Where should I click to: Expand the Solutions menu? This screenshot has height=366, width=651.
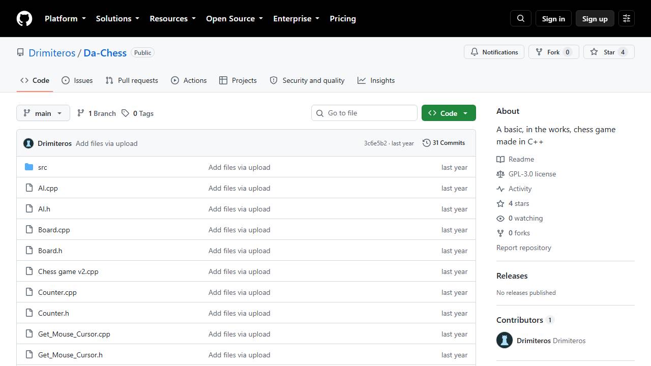click(x=117, y=18)
